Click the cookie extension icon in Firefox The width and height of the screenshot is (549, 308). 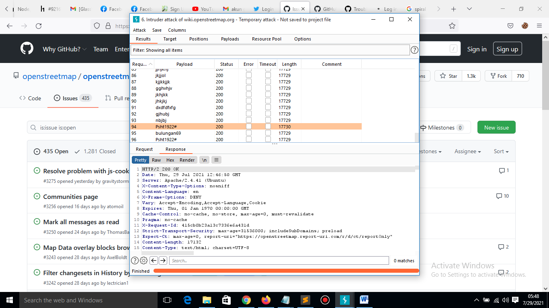click(525, 26)
